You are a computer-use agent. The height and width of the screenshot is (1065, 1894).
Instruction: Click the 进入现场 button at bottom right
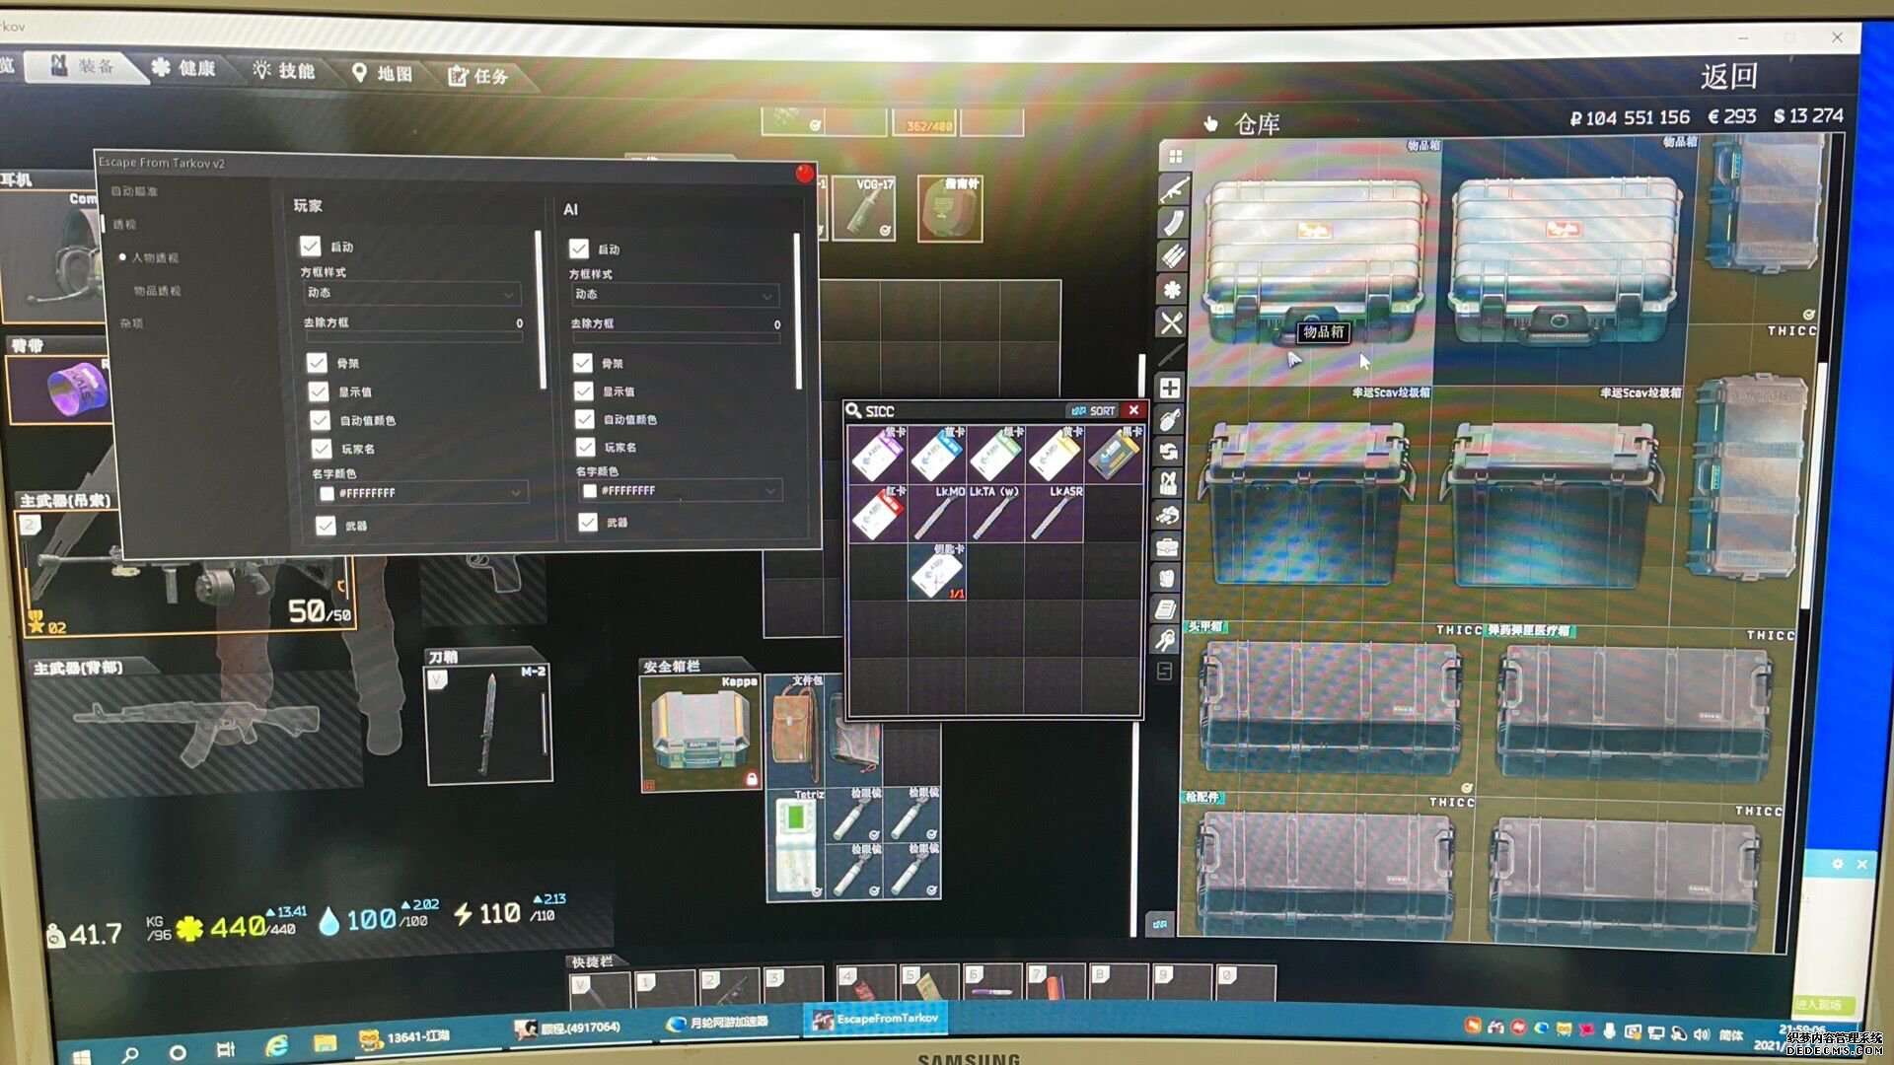pos(1819,1004)
